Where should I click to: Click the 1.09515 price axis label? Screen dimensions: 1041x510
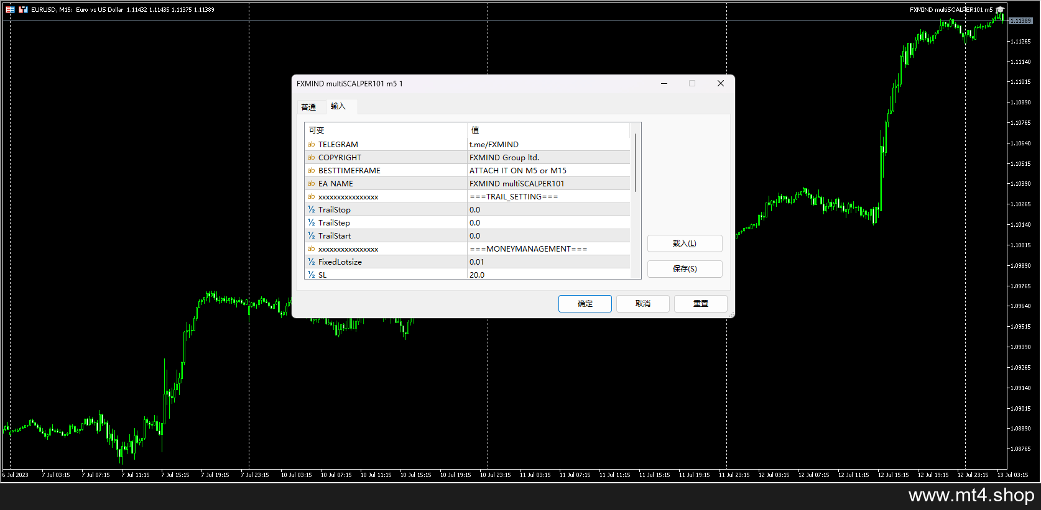[1020, 327]
